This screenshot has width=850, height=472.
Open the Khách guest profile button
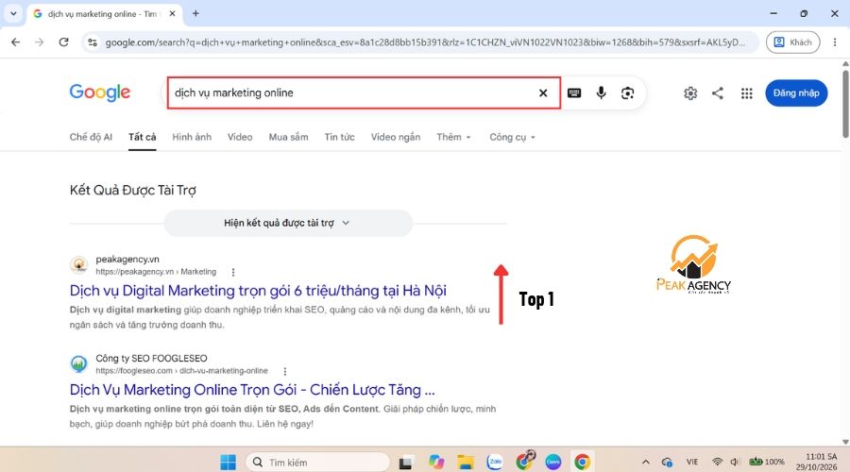point(792,42)
